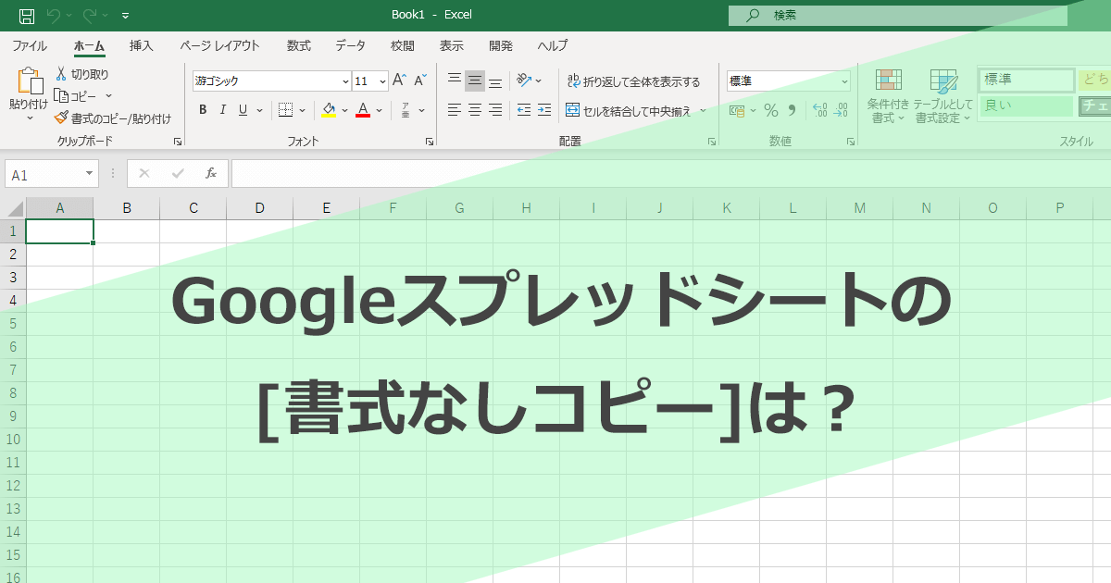Toggle align left
Viewport: 1111px width, 583px height.
[454, 110]
